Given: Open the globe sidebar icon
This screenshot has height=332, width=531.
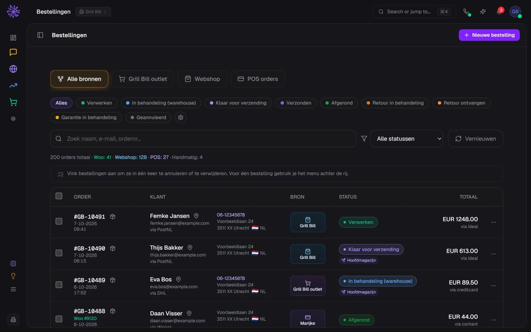Looking at the screenshot, I should tap(13, 69).
